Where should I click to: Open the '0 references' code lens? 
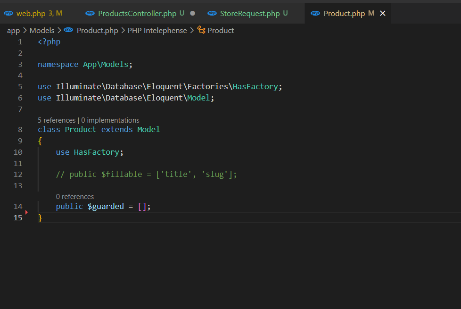(x=75, y=197)
